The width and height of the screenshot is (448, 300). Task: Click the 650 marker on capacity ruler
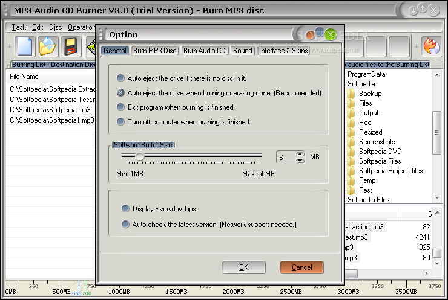(76, 293)
